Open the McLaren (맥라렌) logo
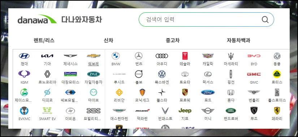Image resolution: width=298 pixels, height=137 pixels. tap(142, 110)
